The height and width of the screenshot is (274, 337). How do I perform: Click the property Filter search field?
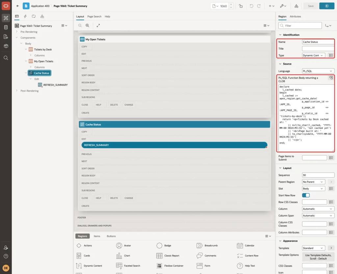click(300, 26)
